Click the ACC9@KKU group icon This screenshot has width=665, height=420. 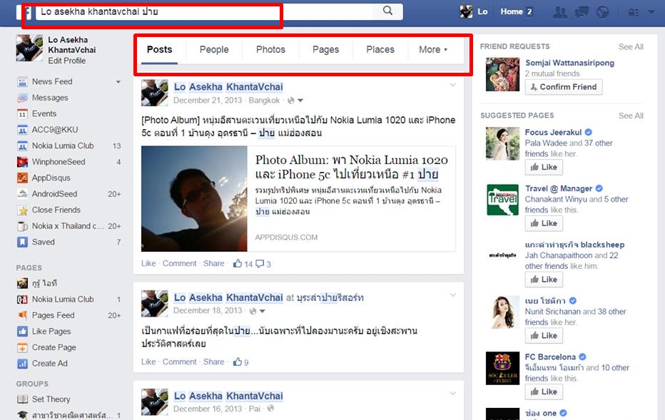[22, 130]
